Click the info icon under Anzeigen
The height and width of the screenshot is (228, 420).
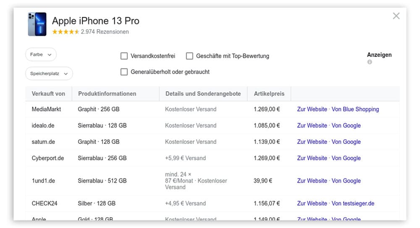[x=370, y=62]
